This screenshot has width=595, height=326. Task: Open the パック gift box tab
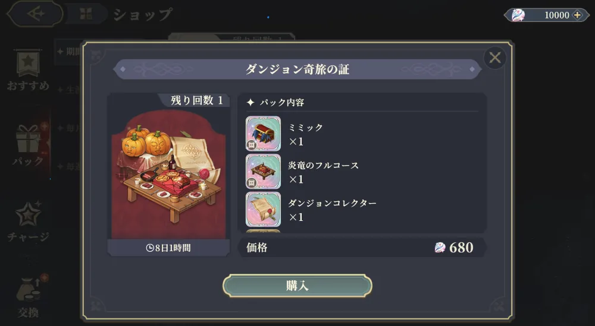[28, 145]
